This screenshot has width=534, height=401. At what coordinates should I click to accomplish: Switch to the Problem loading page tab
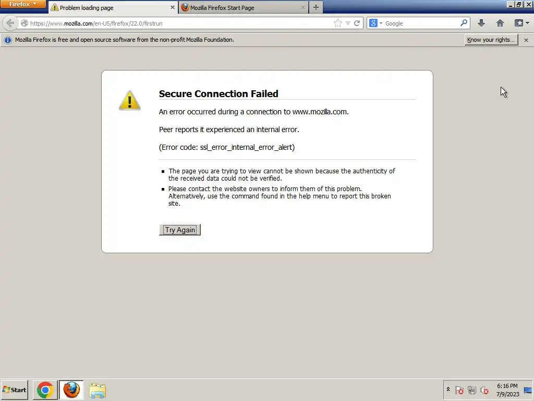pyautogui.click(x=113, y=7)
